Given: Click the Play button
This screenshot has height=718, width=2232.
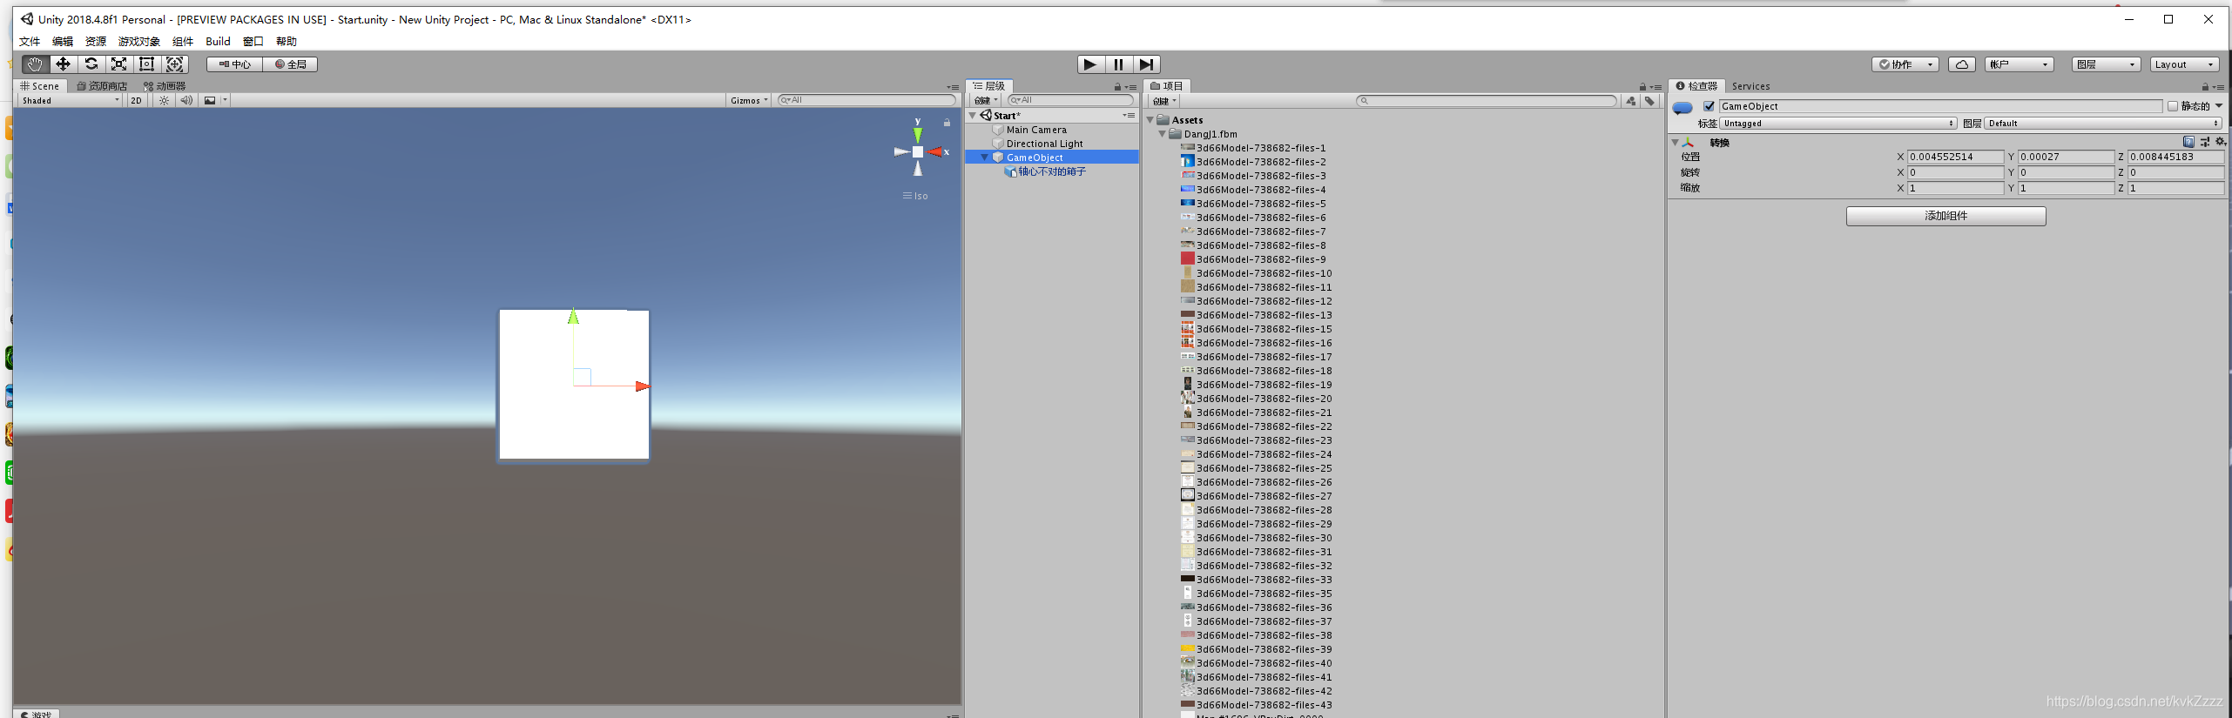Looking at the screenshot, I should [x=1090, y=64].
